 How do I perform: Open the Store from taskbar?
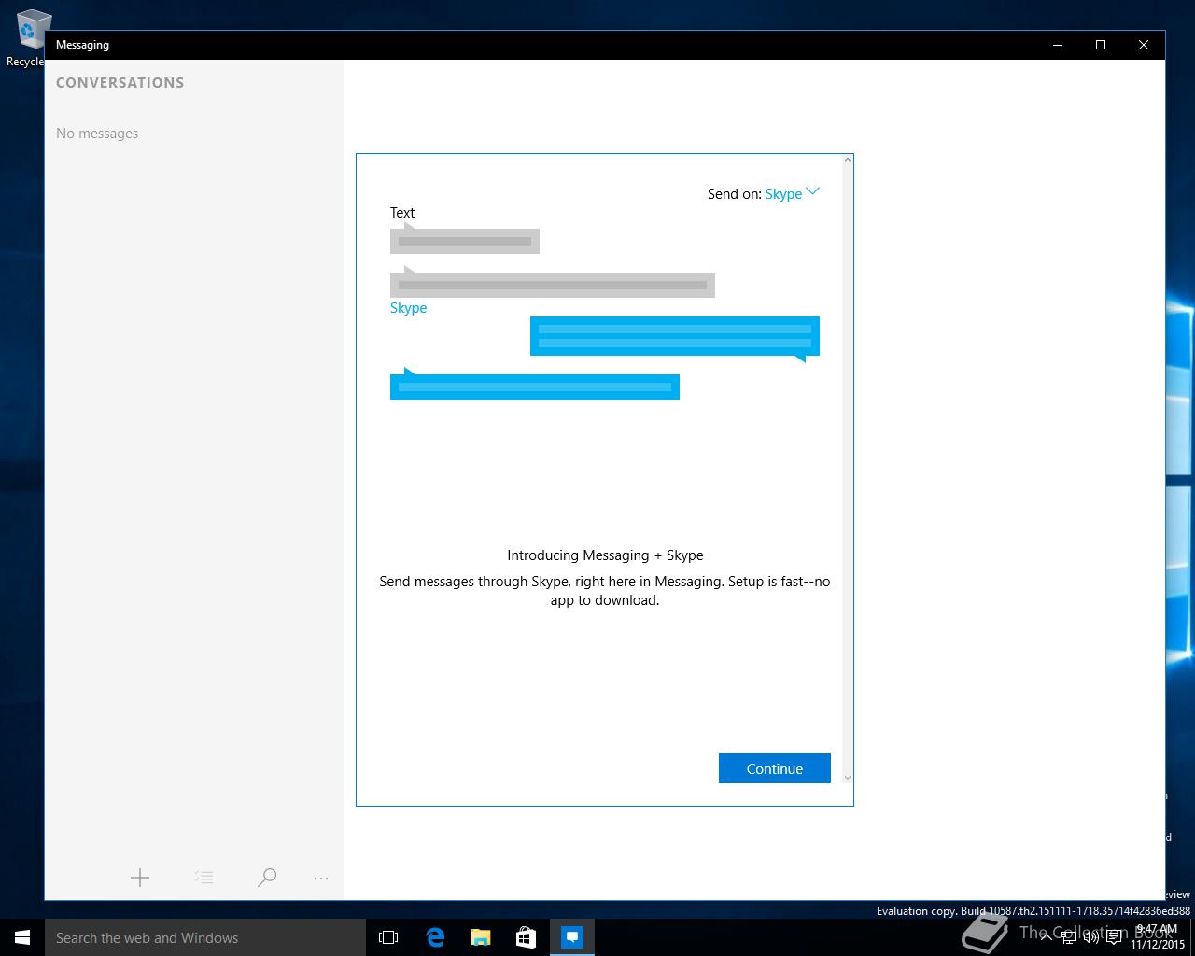pos(527,937)
